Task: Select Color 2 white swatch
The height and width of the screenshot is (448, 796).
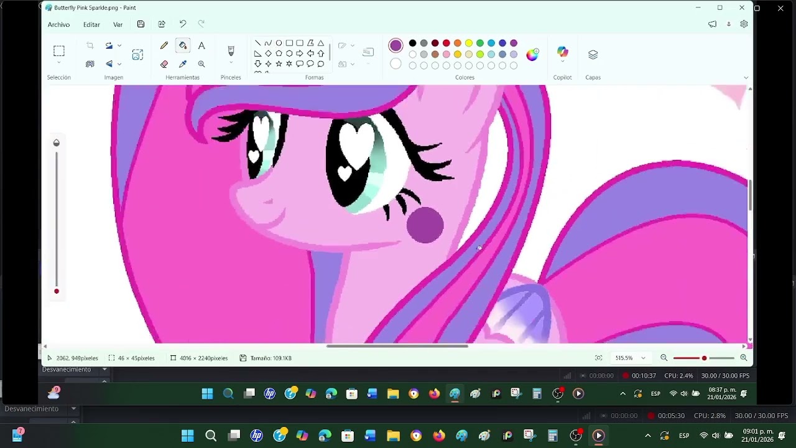Action: 396,63
